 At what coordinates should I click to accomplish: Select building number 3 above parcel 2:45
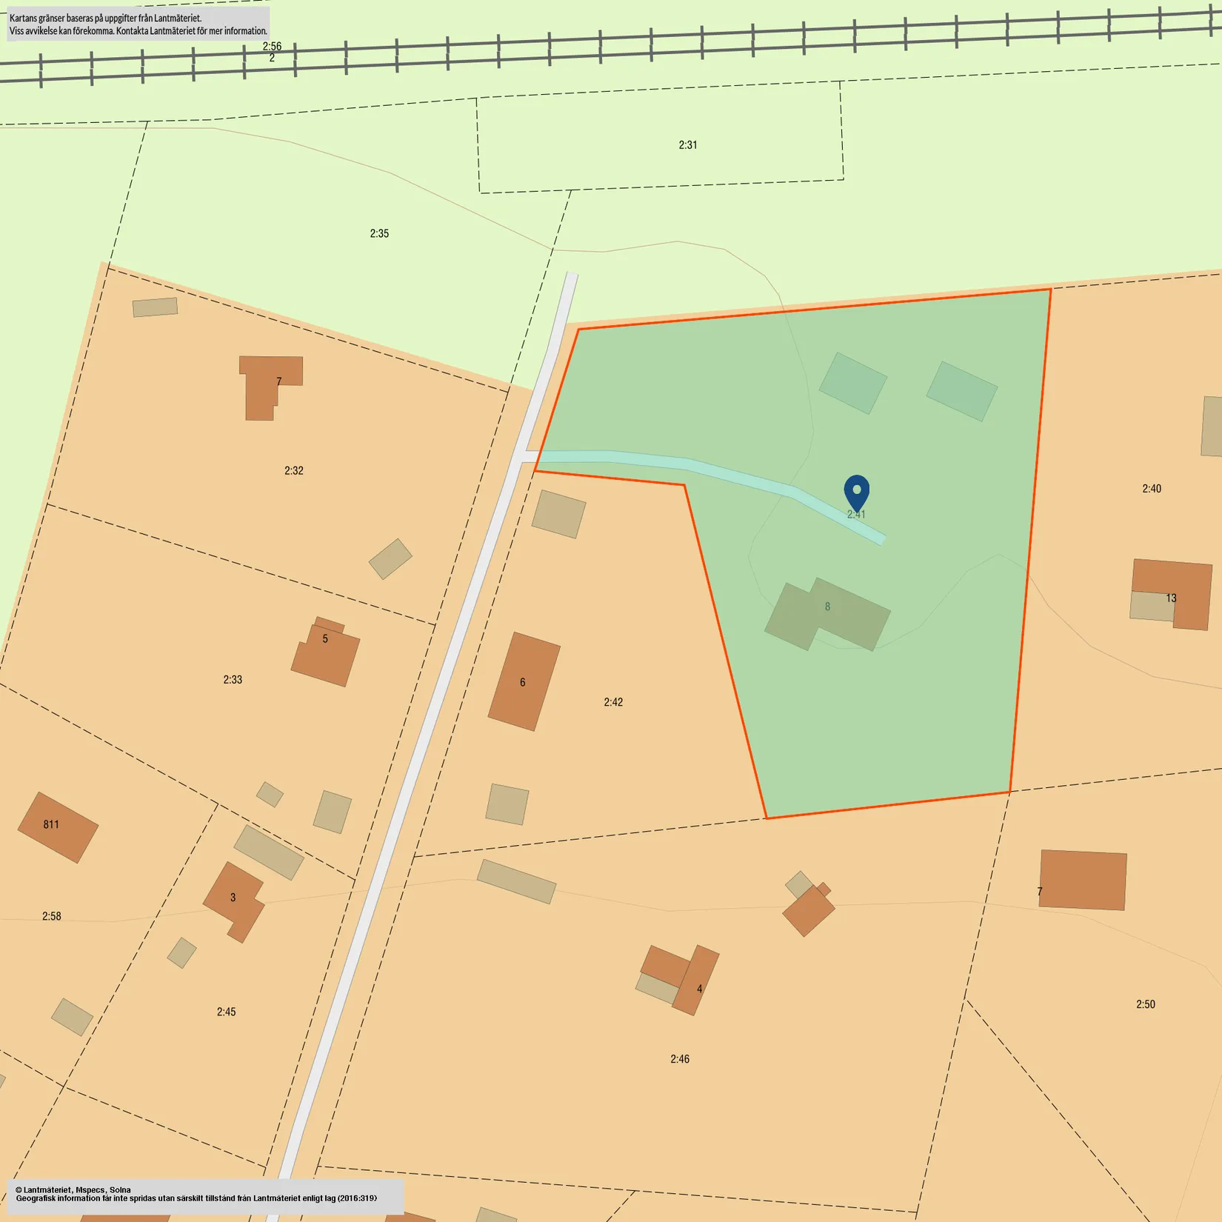233,898
